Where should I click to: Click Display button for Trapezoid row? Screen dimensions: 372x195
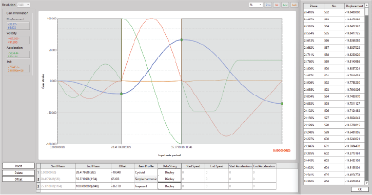tap(169, 186)
